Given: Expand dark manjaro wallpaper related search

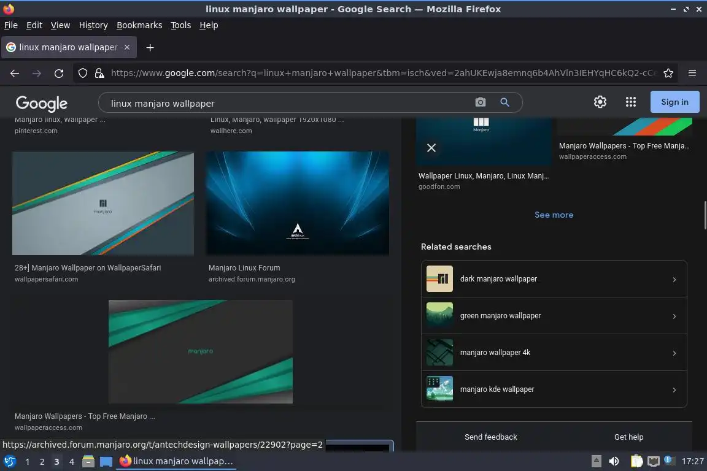Looking at the screenshot, I should [554, 279].
